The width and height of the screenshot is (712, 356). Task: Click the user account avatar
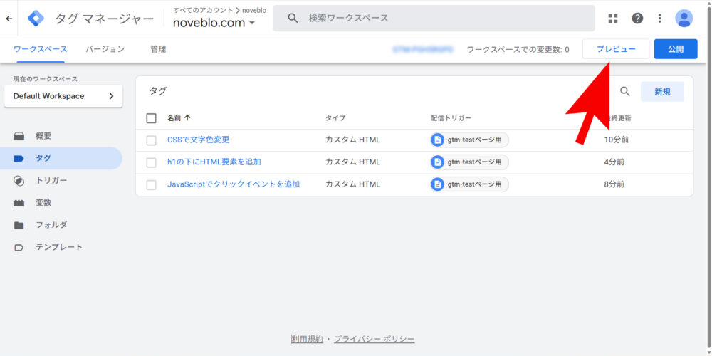pyautogui.click(x=684, y=19)
